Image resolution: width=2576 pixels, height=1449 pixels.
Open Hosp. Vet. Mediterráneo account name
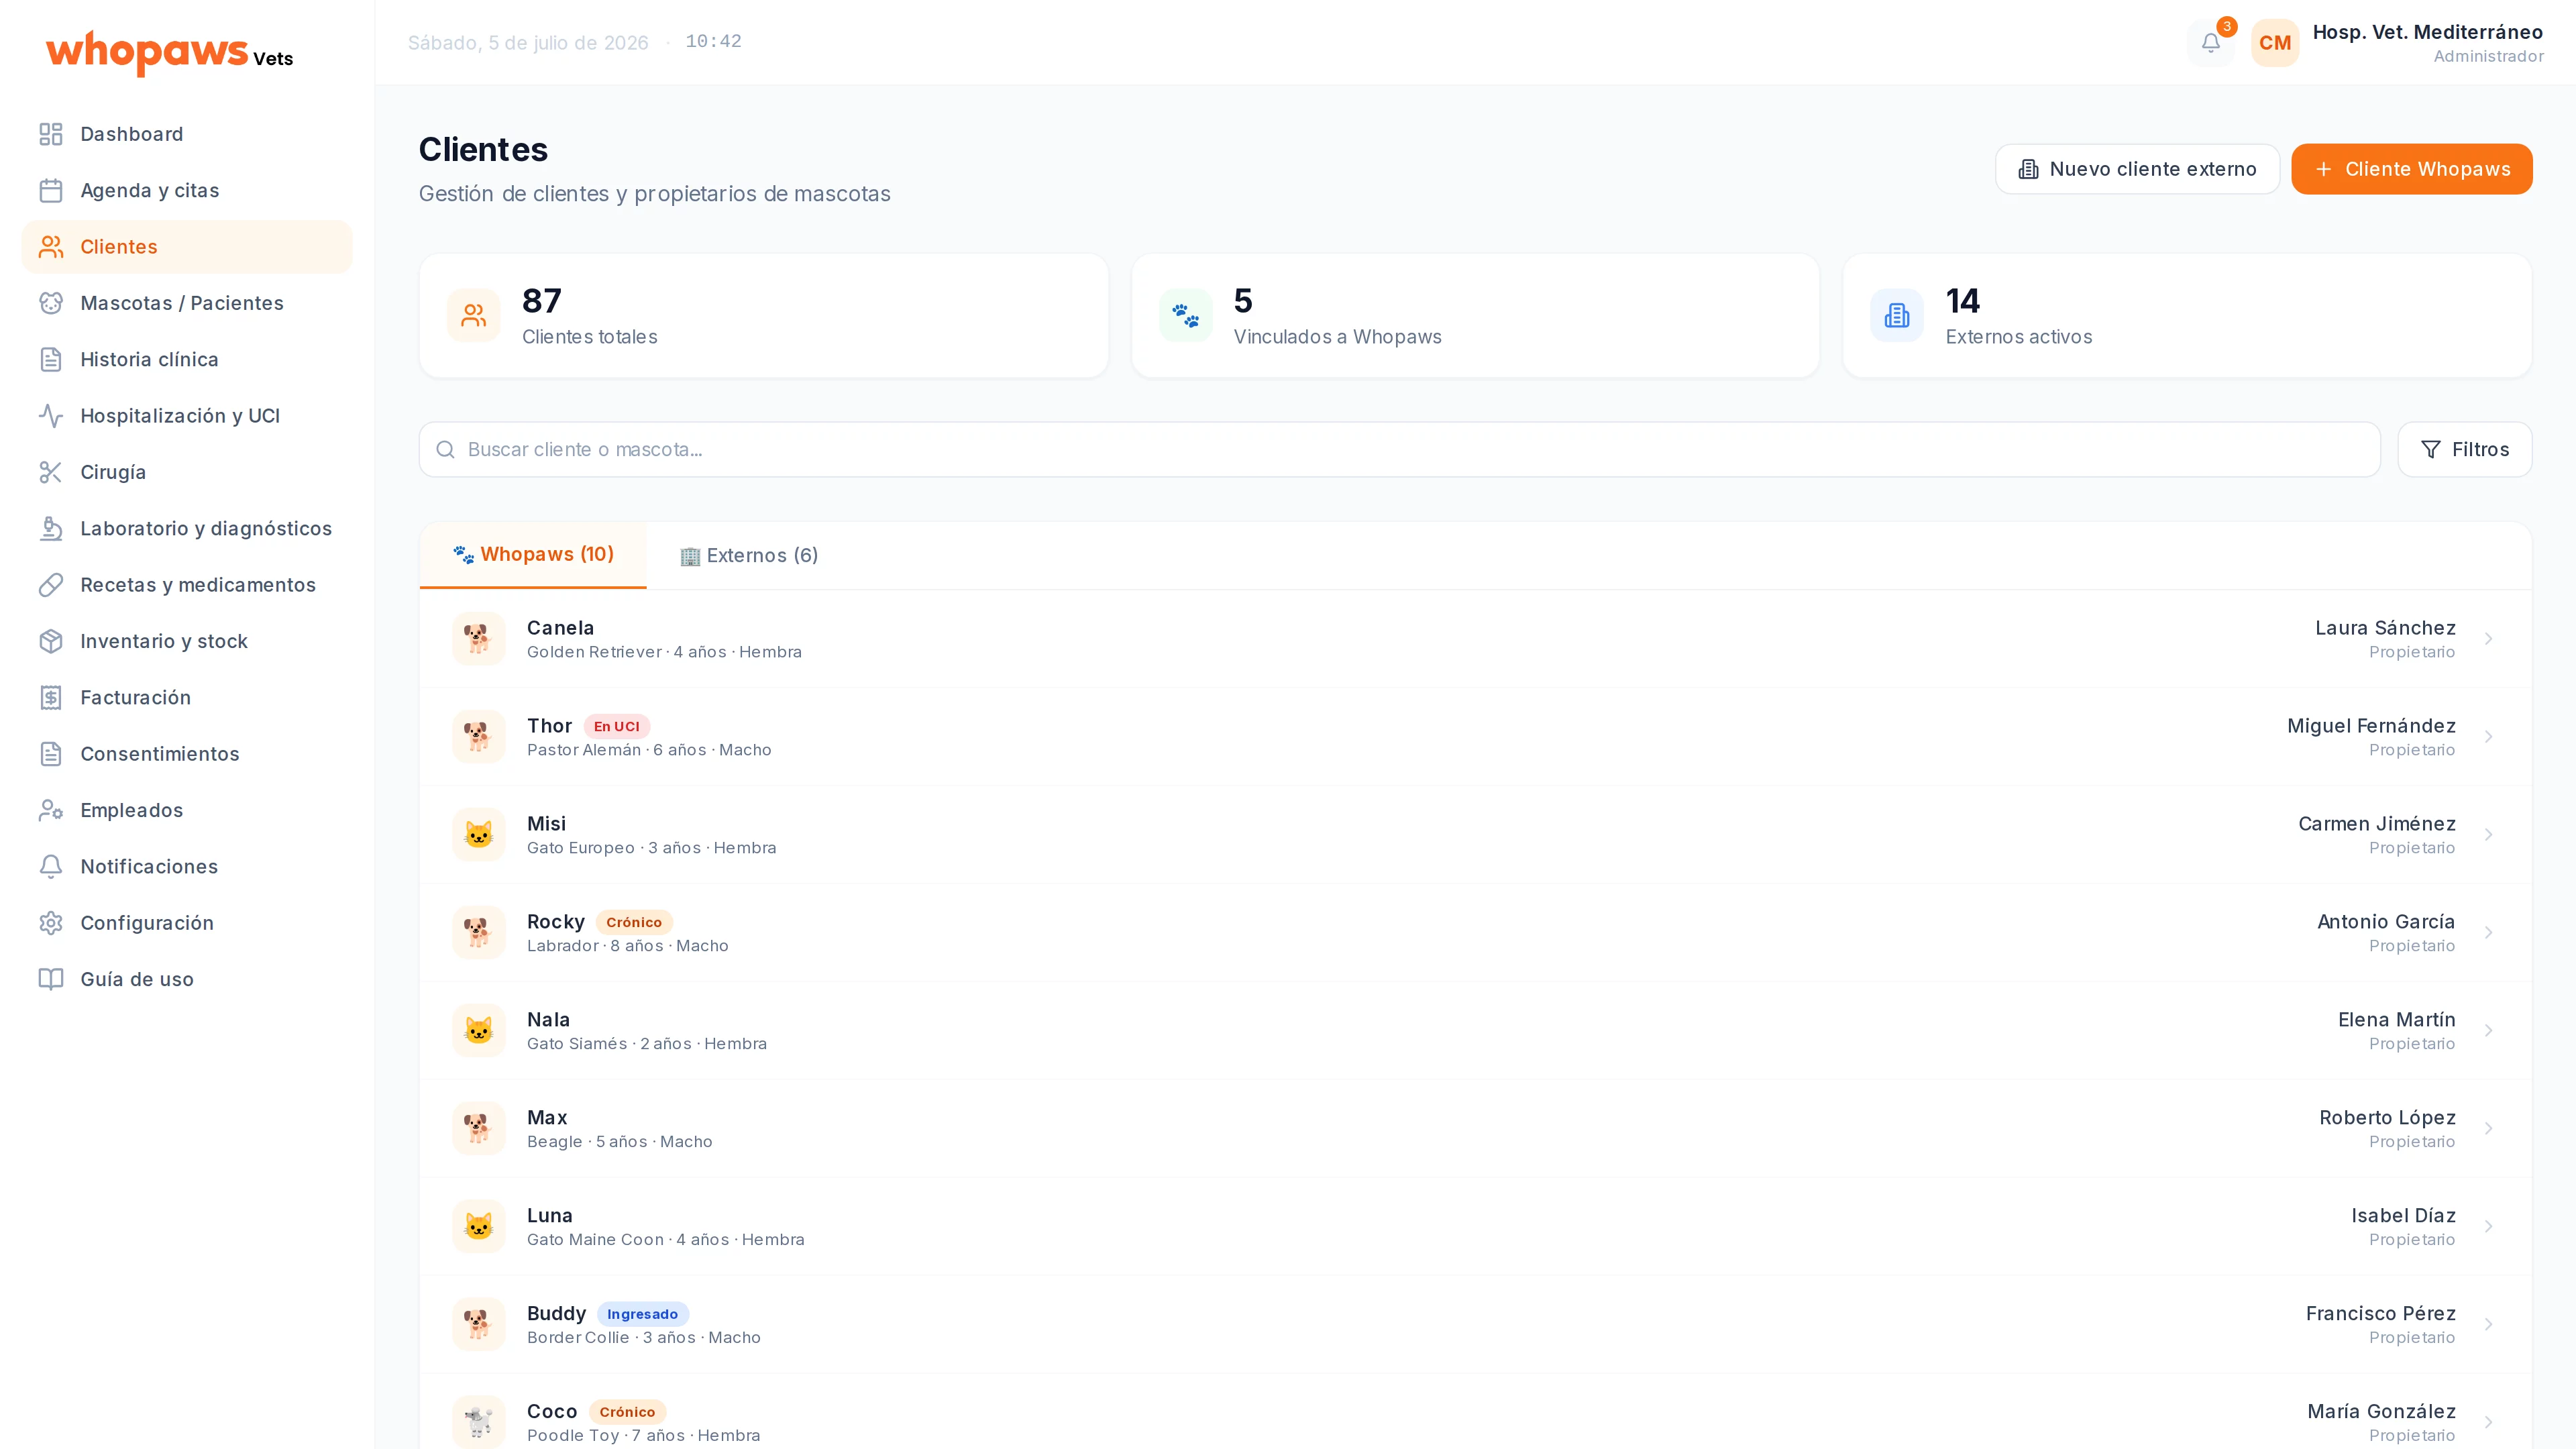(x=2428, y=32)
